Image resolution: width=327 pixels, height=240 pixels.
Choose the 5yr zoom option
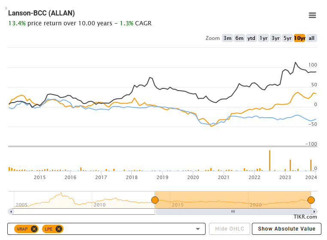(x=288, y=38)
